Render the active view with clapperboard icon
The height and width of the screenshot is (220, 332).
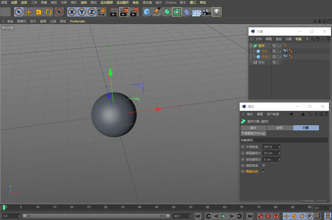114,12
